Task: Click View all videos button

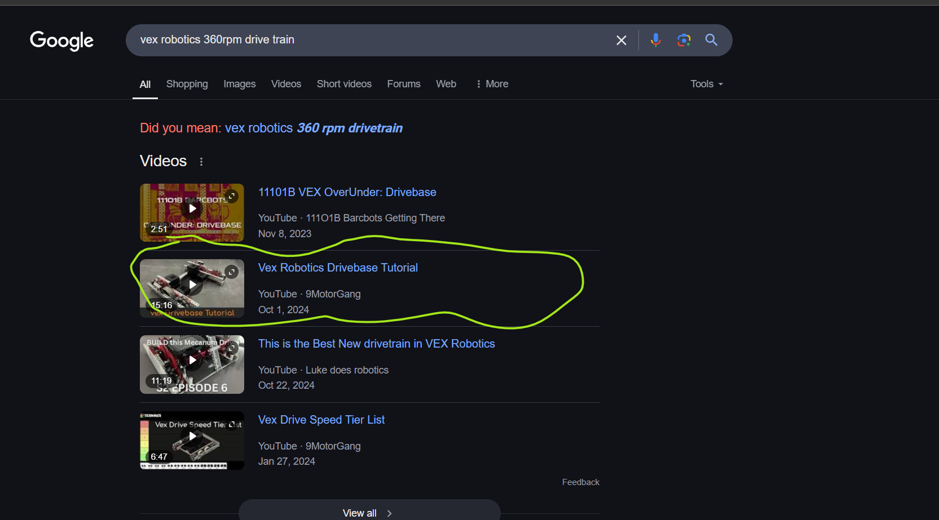Action: click(x=369, y=512)
